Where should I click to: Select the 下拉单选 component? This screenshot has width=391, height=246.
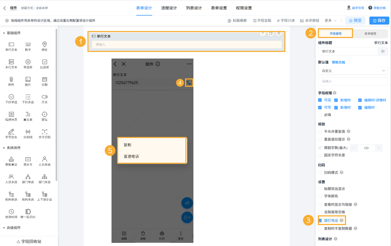coord(11,99)
